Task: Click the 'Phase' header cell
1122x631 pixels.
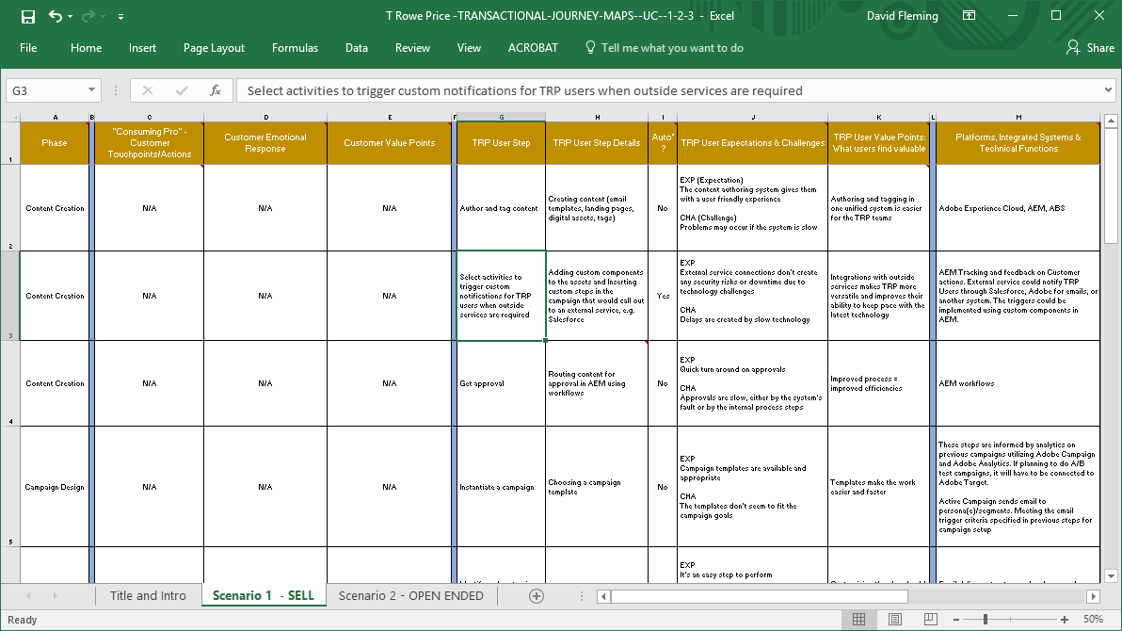Action: 56,143
